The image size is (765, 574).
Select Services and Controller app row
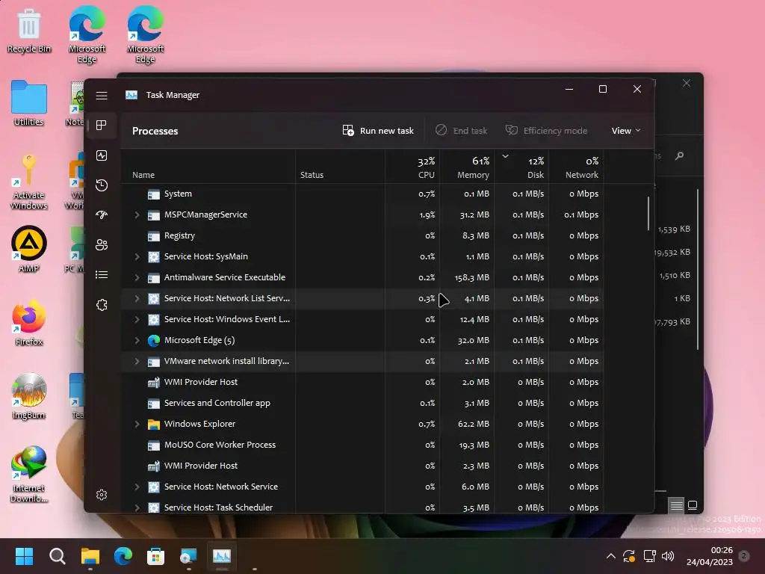tap(362, 403)
